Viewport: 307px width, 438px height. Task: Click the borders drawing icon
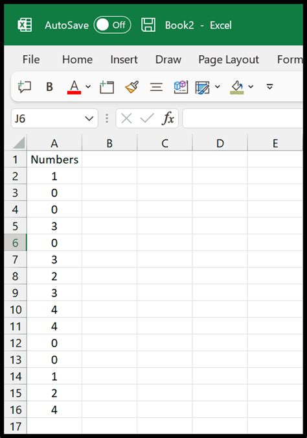[203, 87]
